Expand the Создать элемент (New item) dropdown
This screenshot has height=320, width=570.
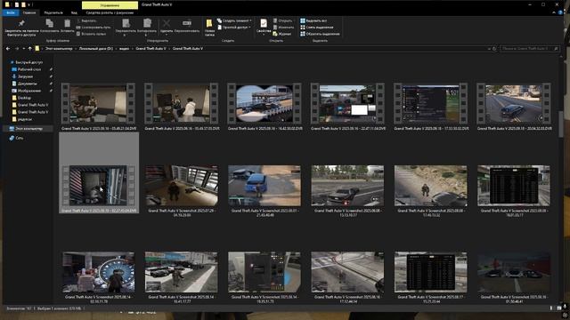250,20
